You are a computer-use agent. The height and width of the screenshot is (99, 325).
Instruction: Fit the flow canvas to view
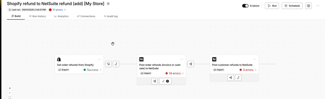[10, 97]
